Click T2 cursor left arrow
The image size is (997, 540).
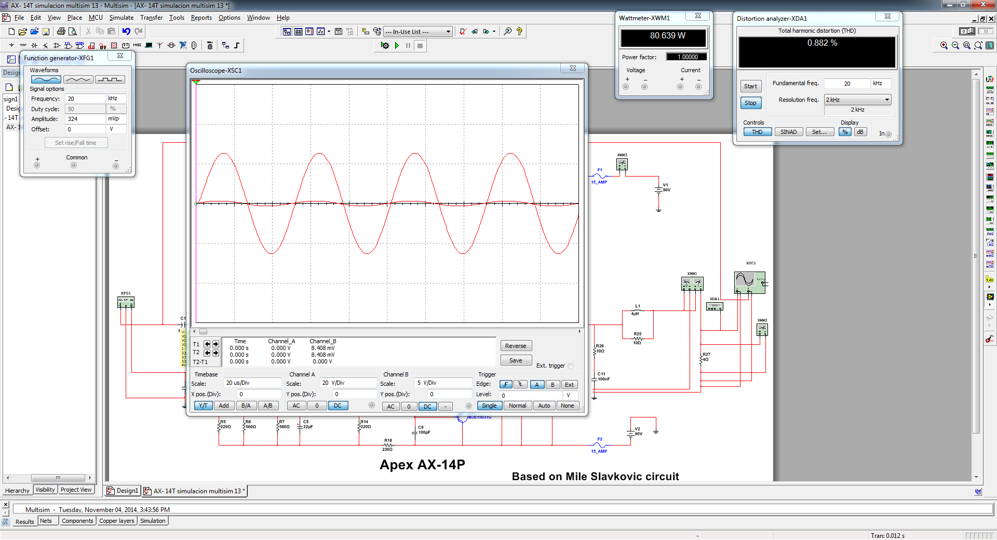[207, 353]
